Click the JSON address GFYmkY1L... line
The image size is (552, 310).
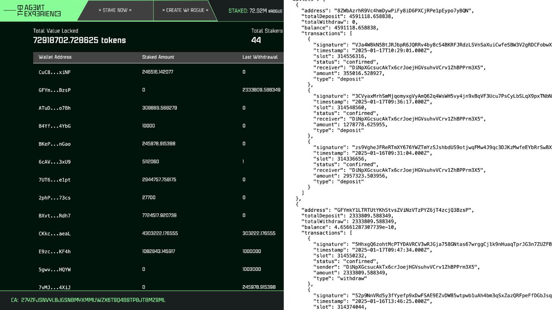click(387, 210)
